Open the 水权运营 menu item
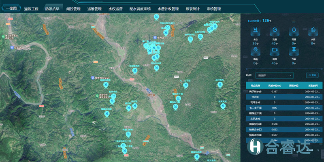The height and width of the screenshot is (162, 324). (x=116, y=9)
